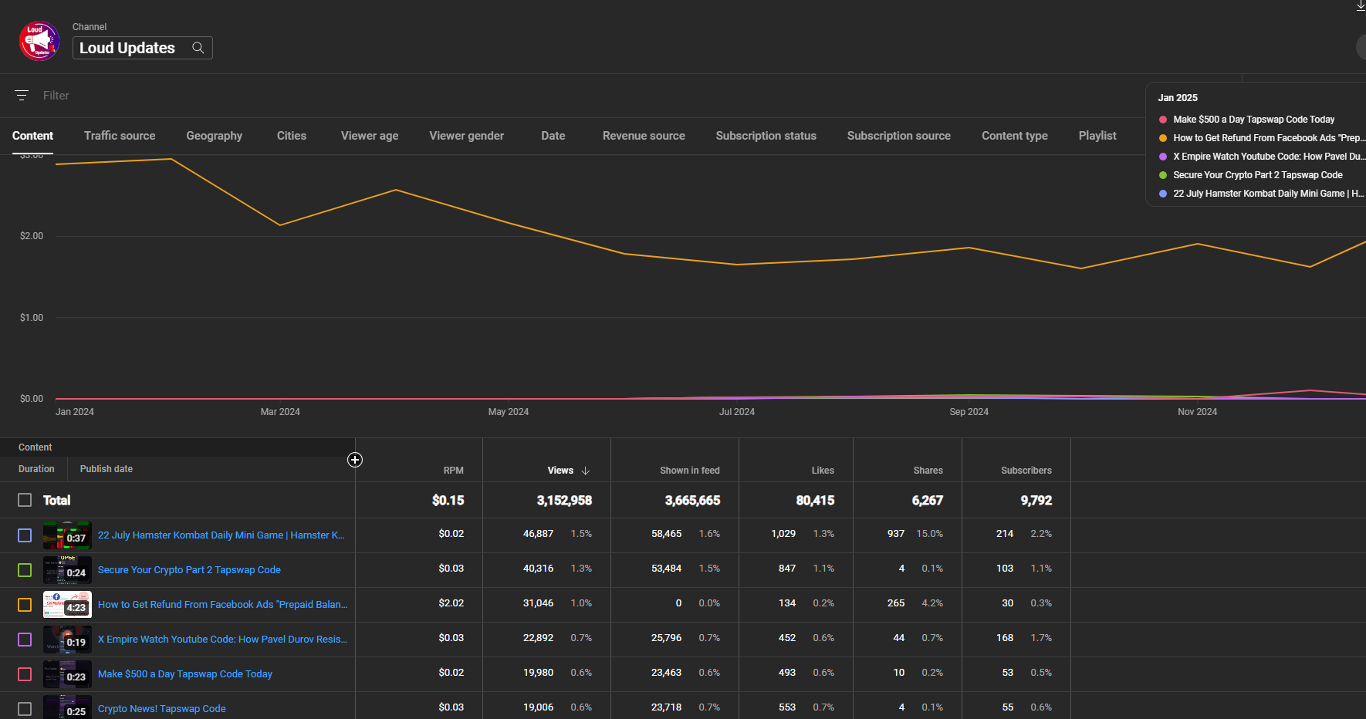The image size is (1366, 719).
Task: Uncheck the Facebook Ads refund video checkbox
Action: [25, 605]
